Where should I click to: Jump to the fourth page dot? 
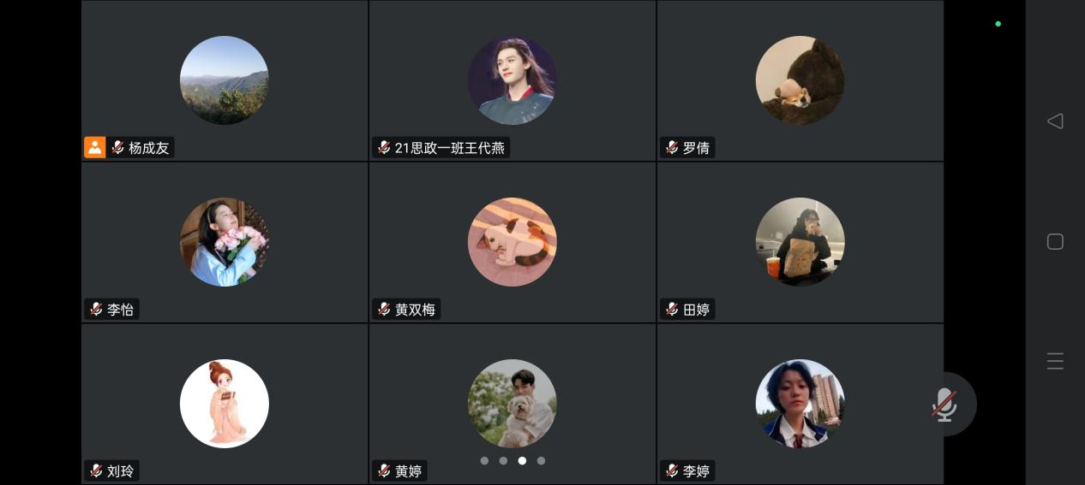pyautogui.click(x=541, y=460)
